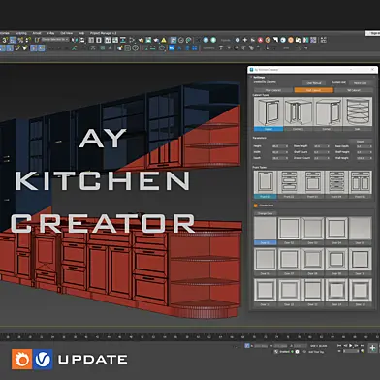Open the Civil View menu
The image size is (380, 380).
click(x=67, y=33)
